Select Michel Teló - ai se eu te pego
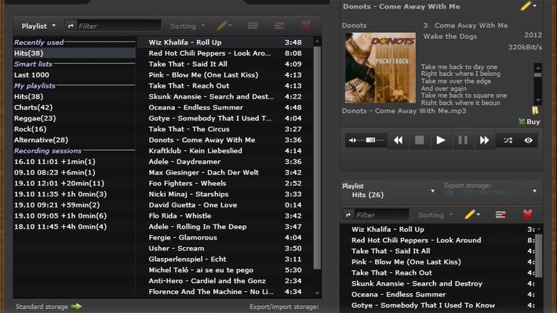The width and height of the screenshot is (557, 313). (x=225, y=270)
